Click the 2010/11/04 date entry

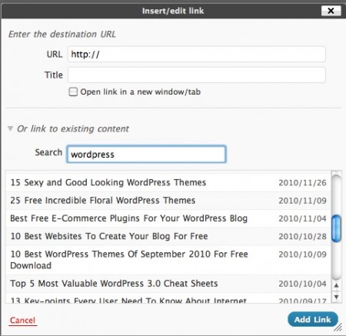click(x=302, y=218)
